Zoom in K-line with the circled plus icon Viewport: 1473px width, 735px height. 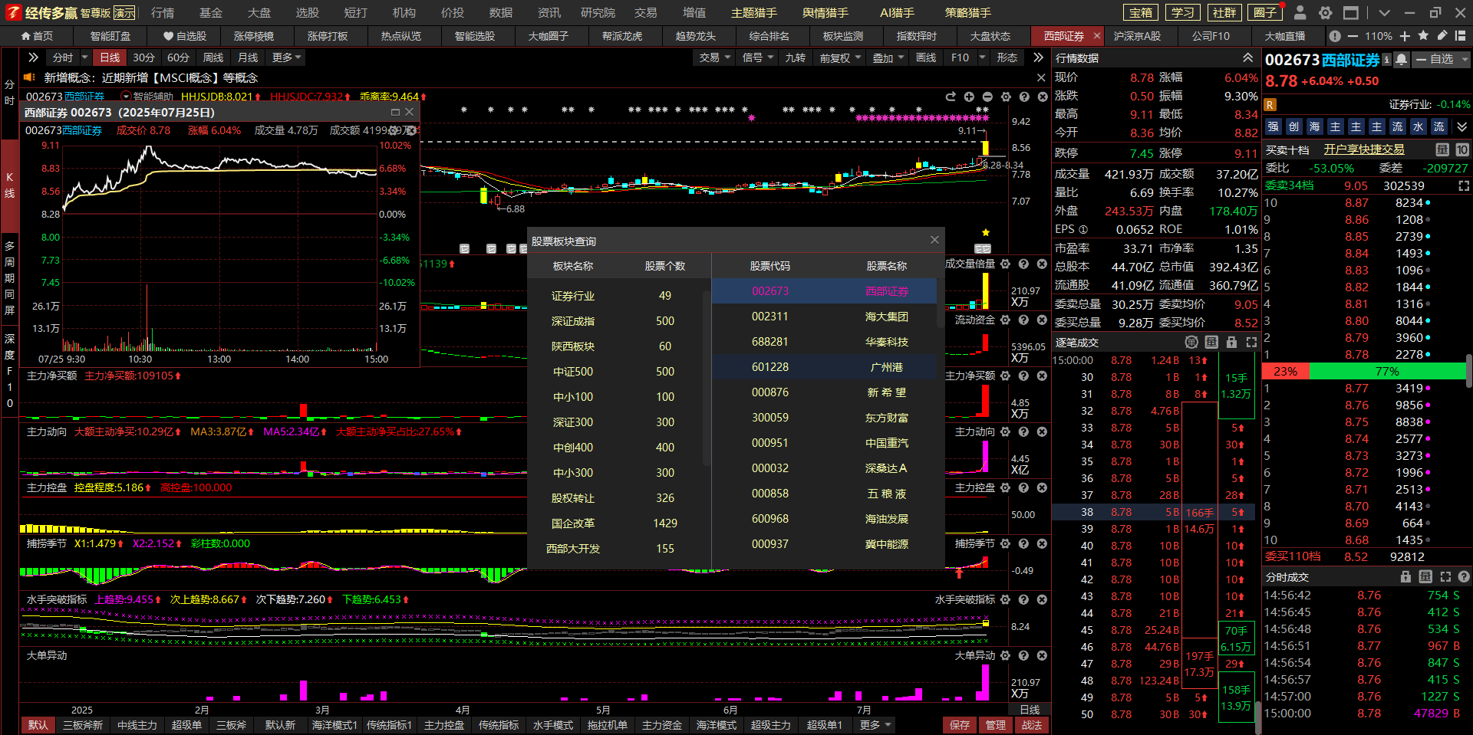point(969,97)
